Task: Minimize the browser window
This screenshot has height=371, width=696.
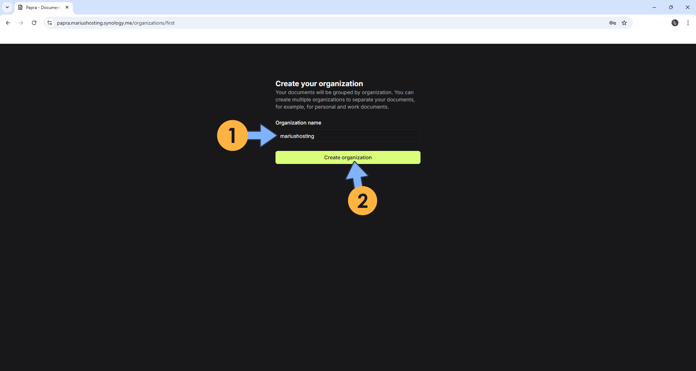Action: 654,7
